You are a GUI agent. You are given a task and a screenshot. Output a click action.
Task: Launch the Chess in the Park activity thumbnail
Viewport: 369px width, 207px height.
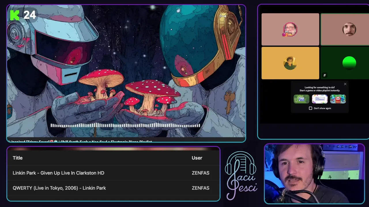(x=301, y=99)
